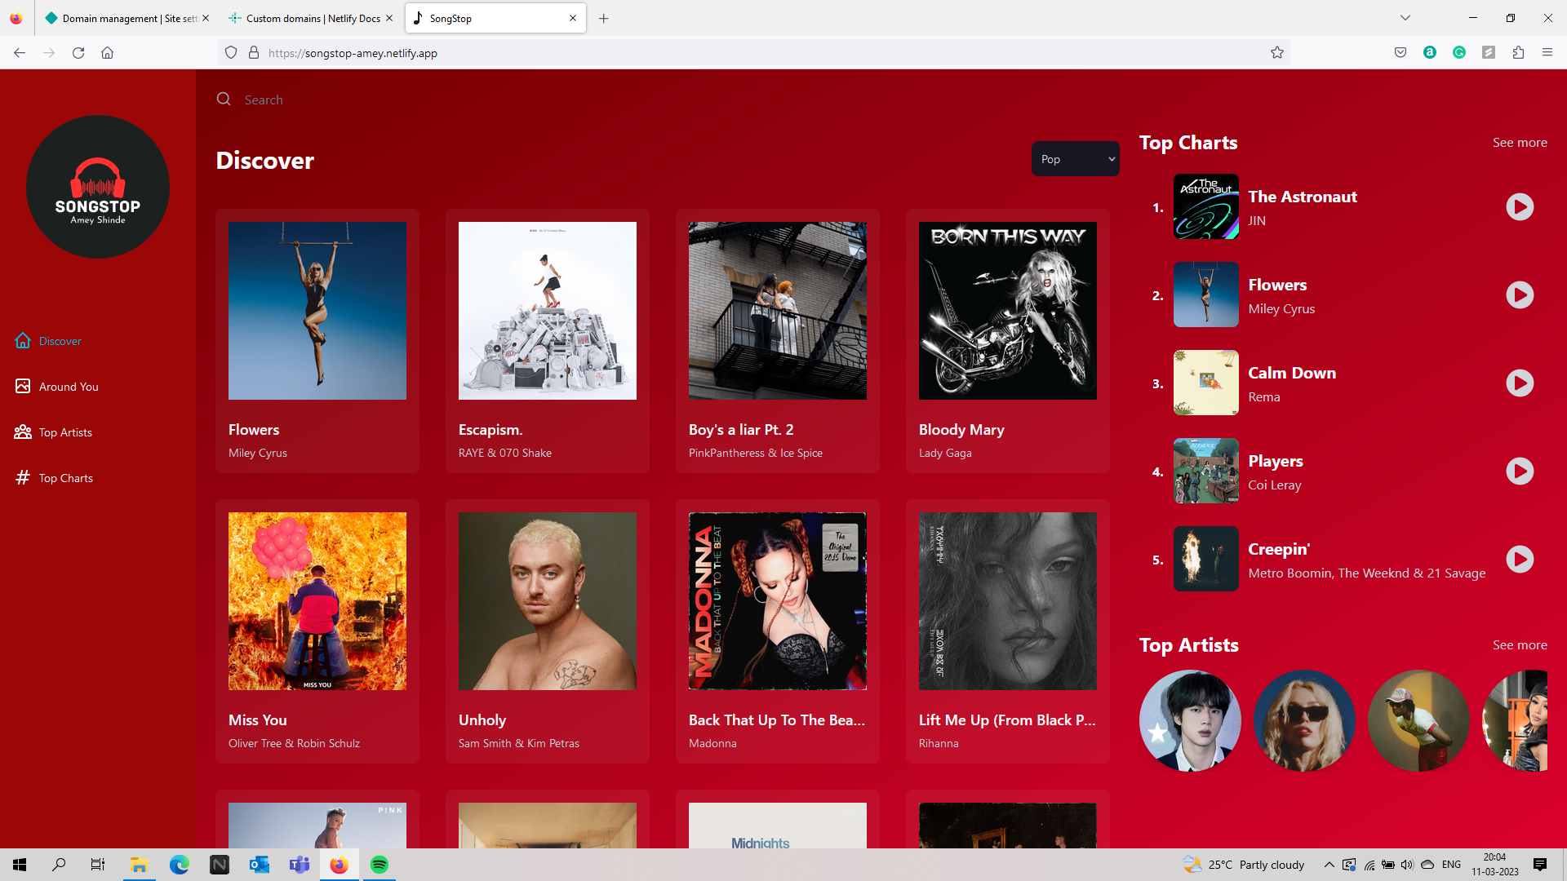Click the SongStop logo

click(98, 187)
